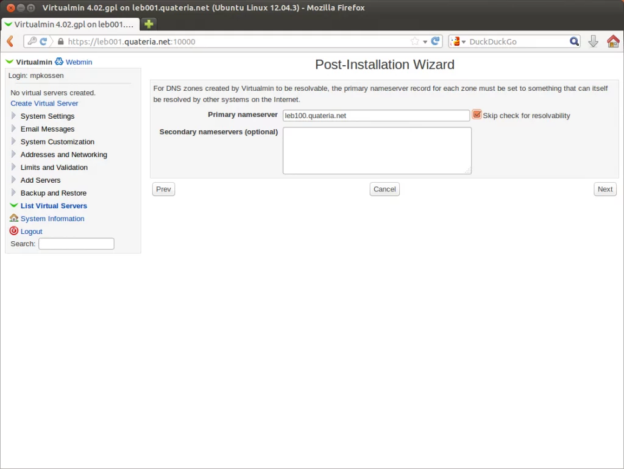Screen dimensions: 624x469
Task: Open the Create Virtual Server link
Action: [x=44, y=104]
